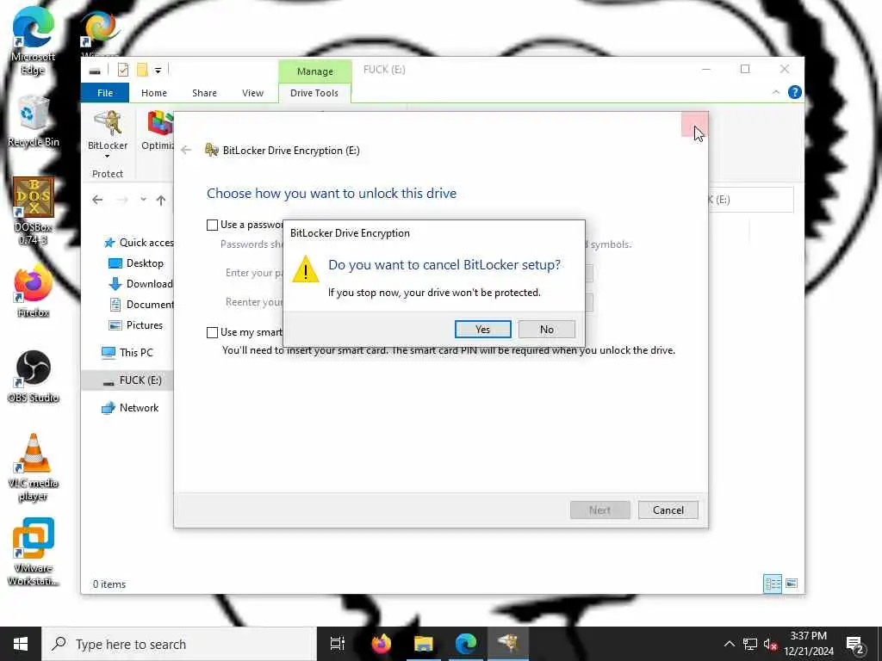
Task: Open the File ribbon tab
Action: point(105,93)
